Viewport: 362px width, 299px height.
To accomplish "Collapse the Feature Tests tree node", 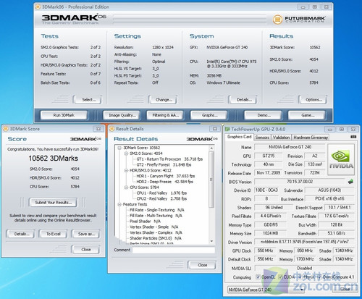I will pos(119,204).
